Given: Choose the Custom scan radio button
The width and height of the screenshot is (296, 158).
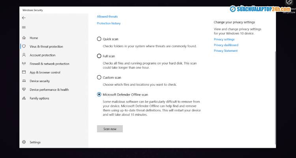Looking at the screenshot, I should point(99,77).
